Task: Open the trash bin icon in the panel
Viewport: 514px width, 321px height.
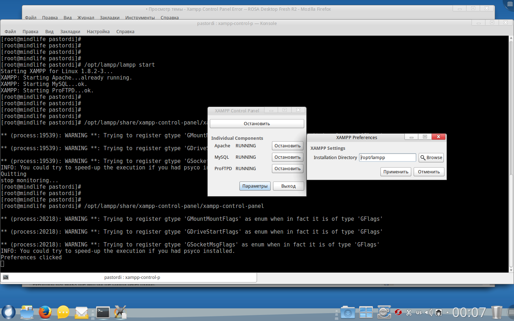Action: [497, 312]
